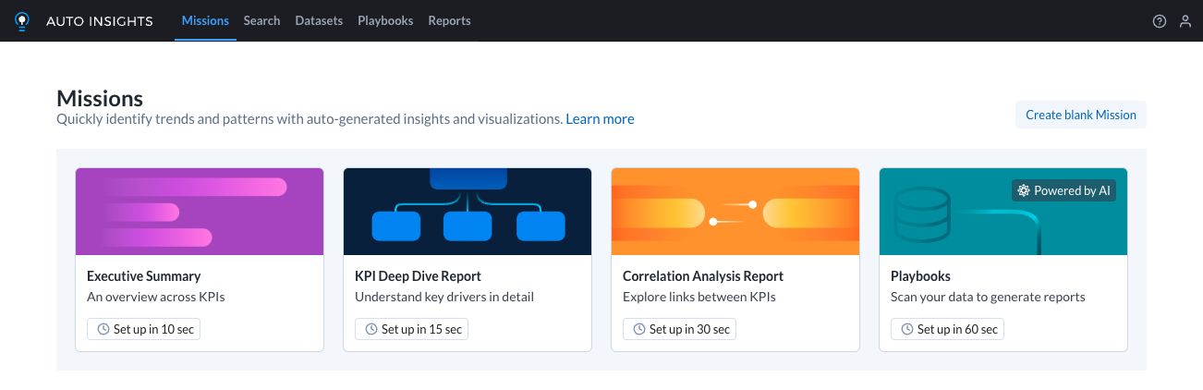The image size is (1203, 390).
Task: Click the clock icon in Correlation Analysis card
Action: coord(639,329)
